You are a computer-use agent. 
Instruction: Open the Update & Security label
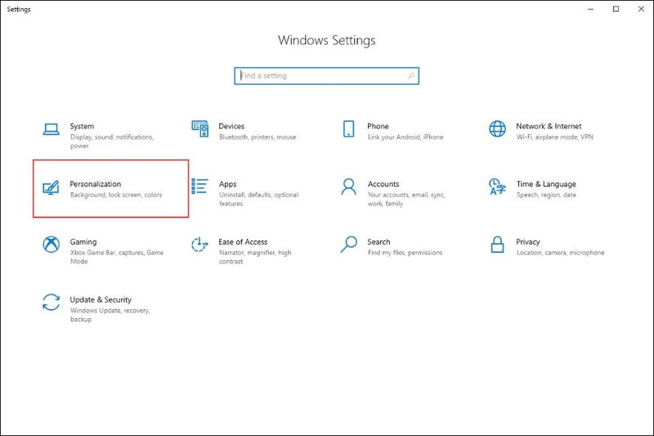101,299
